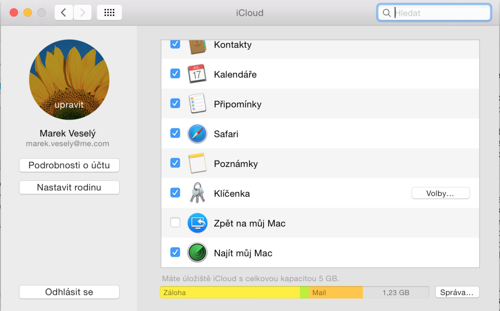
Task: Disable the Klíčenka checkbox
Action: click(x=175, y=193)
